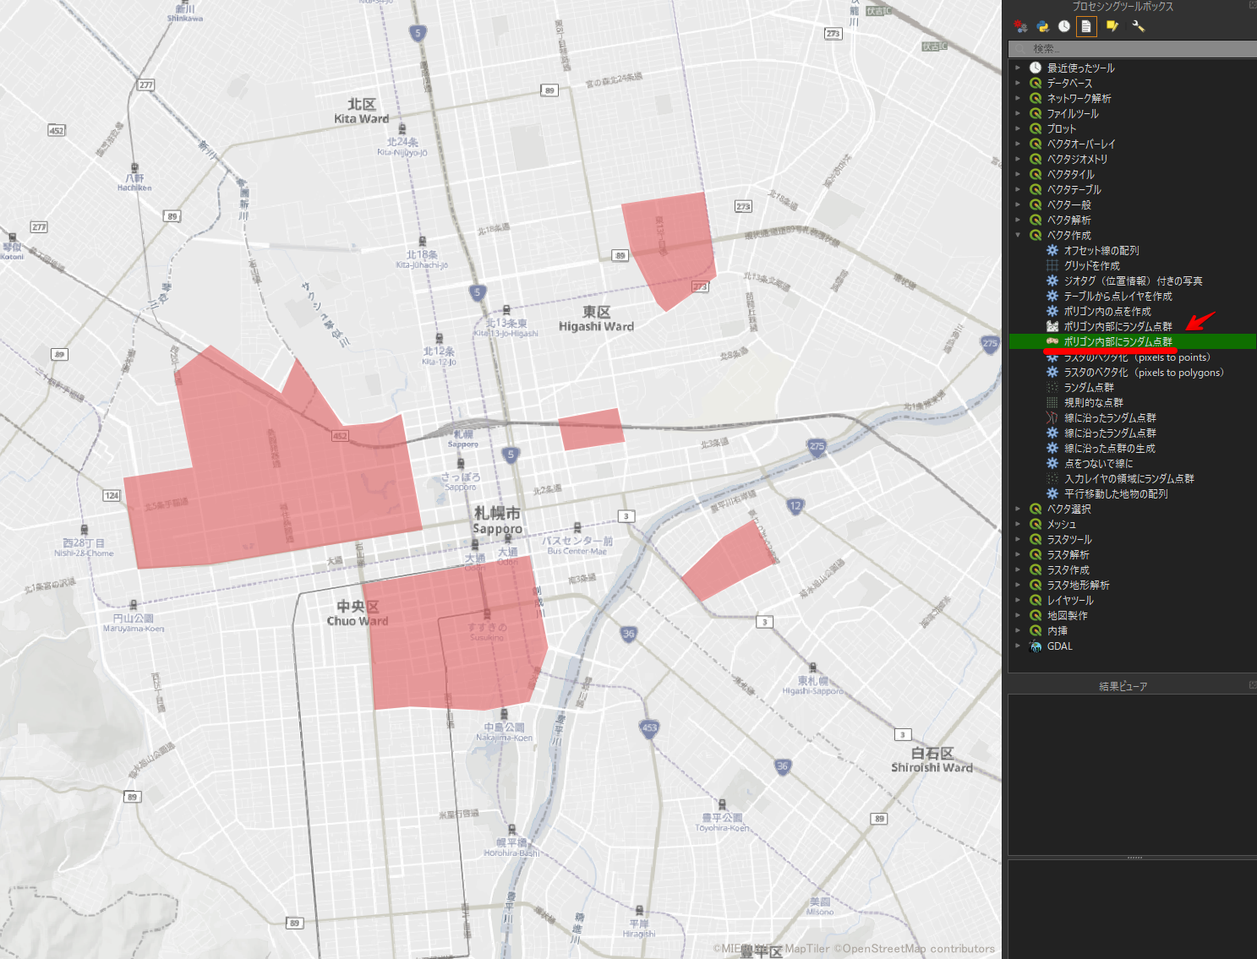Toggle the Results Viewer document icon
This screenshot has width=1257, height=959.
1086,26
